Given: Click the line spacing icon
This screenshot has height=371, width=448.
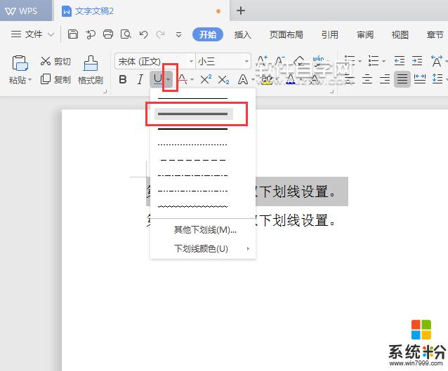Looking at the screenshot, I should click(437, 79).
